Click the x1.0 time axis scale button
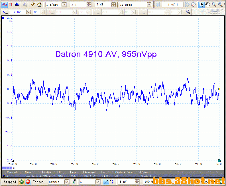This screenshot has width=226, height=186. [7, 168]
